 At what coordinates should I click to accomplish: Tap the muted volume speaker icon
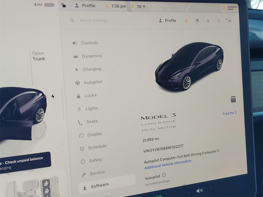pos(200,191)
